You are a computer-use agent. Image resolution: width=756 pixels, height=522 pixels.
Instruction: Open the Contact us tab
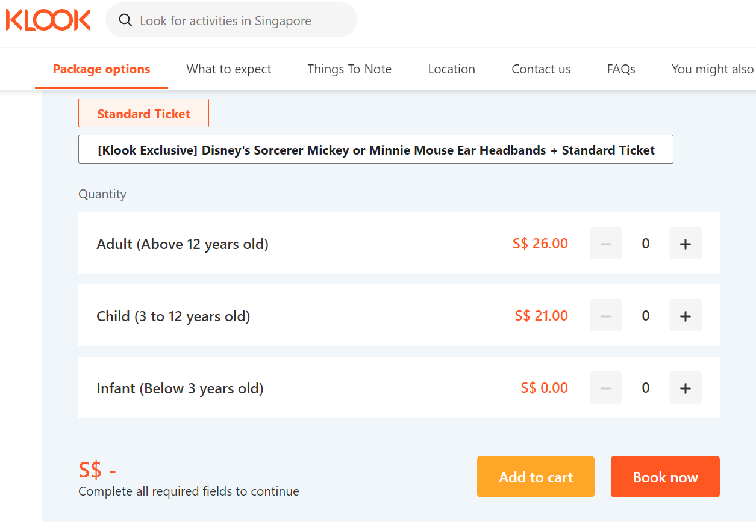[541, 69]
